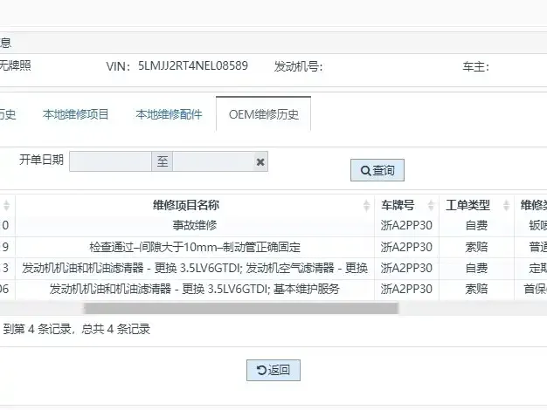Screen dimensions: 547x410
Task: Select the row containing 基本维护服务
Action: click(195, 289)
